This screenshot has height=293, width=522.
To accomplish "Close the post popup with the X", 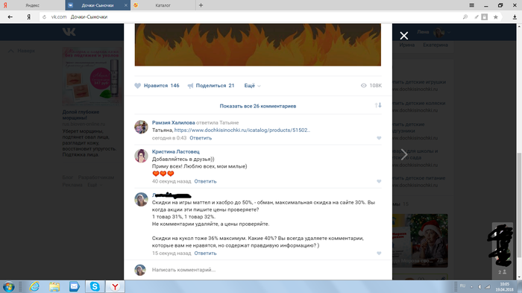I will pos(404,36).
